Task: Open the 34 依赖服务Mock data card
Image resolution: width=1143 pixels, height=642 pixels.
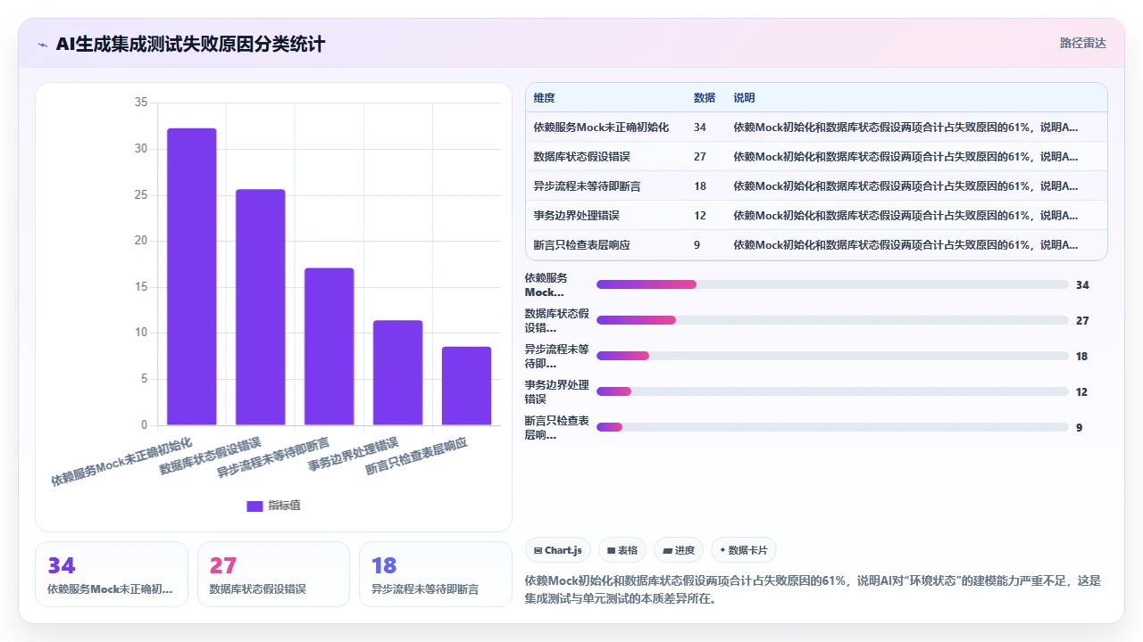Action: [112, 574]
